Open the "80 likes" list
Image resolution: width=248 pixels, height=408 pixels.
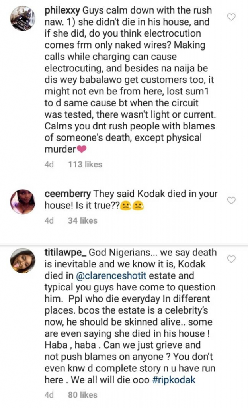pyautogui.click(x=82, y=395)
